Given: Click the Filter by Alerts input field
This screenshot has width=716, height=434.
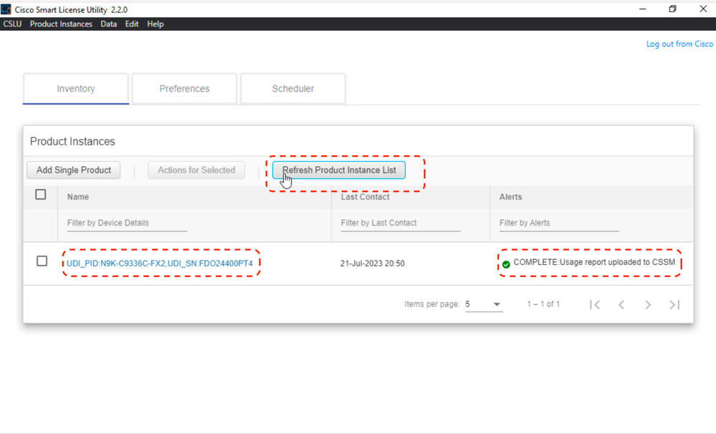Looking at the screenshot, I should pyautogui.click(x=558, y=223).
